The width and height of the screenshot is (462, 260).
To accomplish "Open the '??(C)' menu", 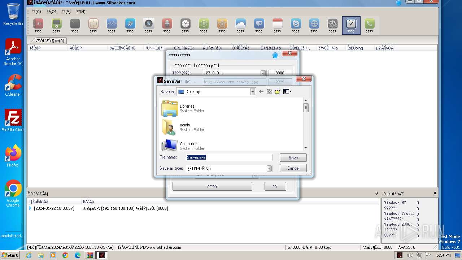I will pyautogui.click(x=36, y=12).
